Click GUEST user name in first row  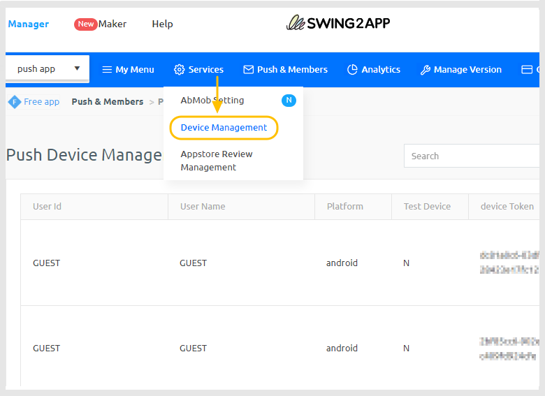point(194,263)
